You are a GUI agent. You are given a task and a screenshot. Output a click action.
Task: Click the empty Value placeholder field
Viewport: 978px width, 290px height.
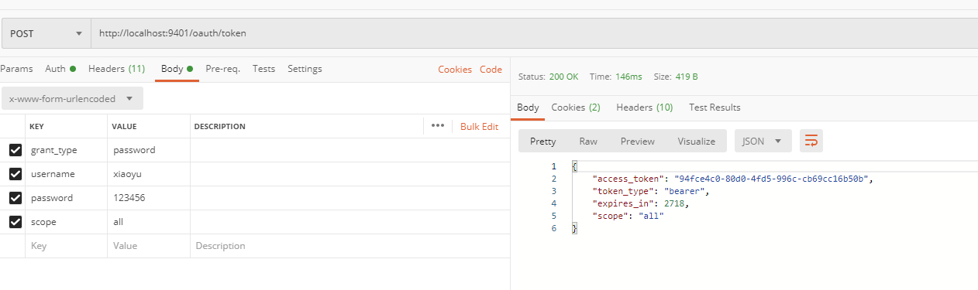[x=149, y=246]
